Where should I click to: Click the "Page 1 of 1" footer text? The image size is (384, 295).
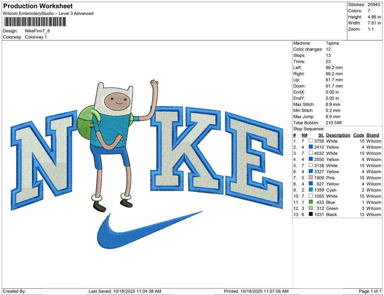coord(370,291)
